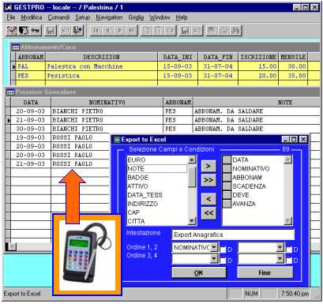Toggle D checkbox next to NOMINATIVO order

[223, 250]
